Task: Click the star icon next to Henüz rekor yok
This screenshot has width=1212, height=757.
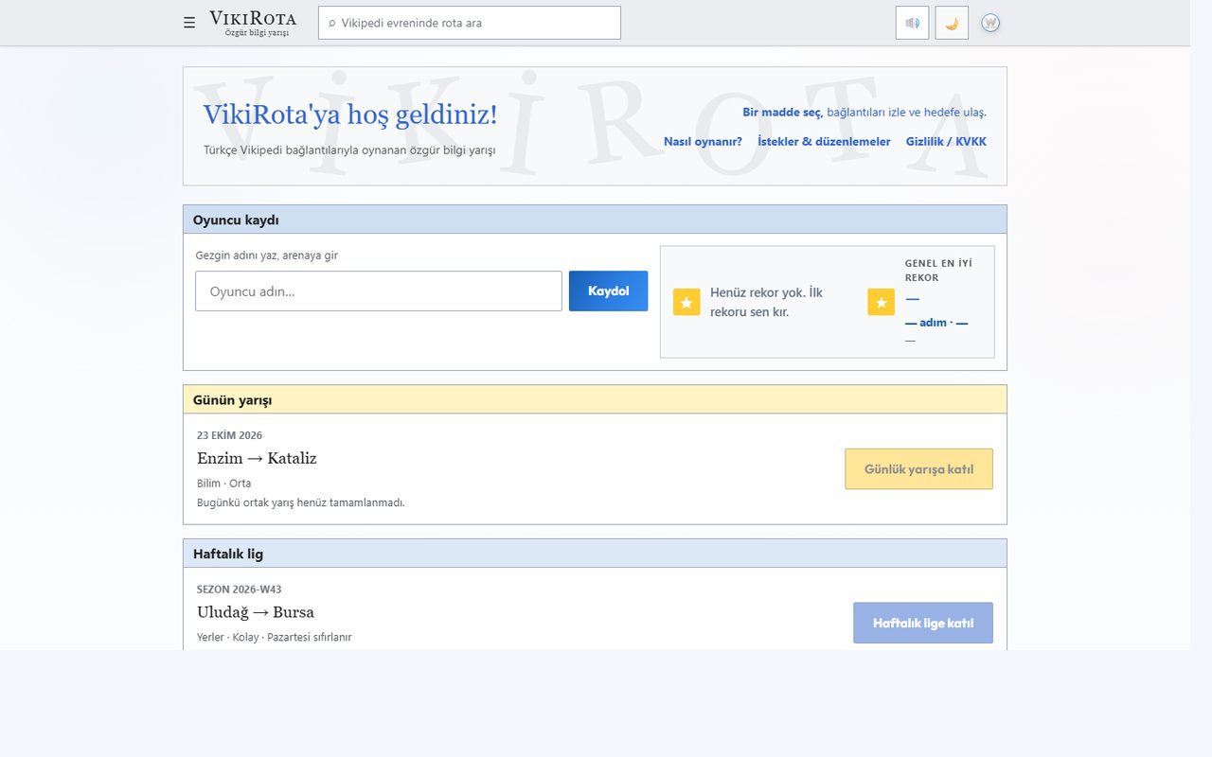Action: click(x=686, y=302)
